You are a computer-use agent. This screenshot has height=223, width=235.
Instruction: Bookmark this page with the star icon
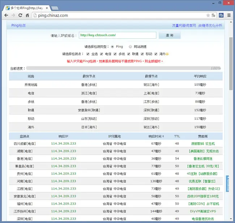tap(208, 15)
